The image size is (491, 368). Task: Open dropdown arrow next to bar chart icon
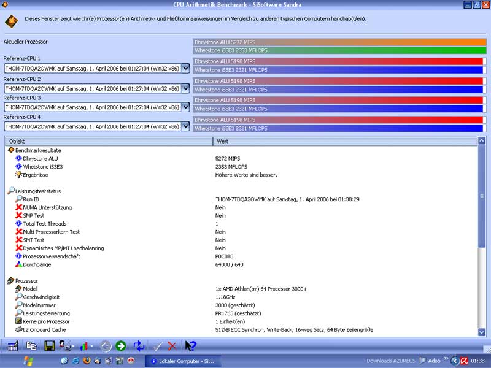(92, 346)
